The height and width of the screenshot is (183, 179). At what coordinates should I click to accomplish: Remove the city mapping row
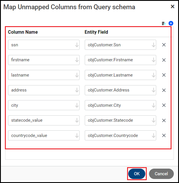point(164,105)
